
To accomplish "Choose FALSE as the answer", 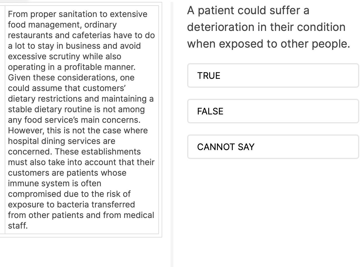I will [273, 111].
